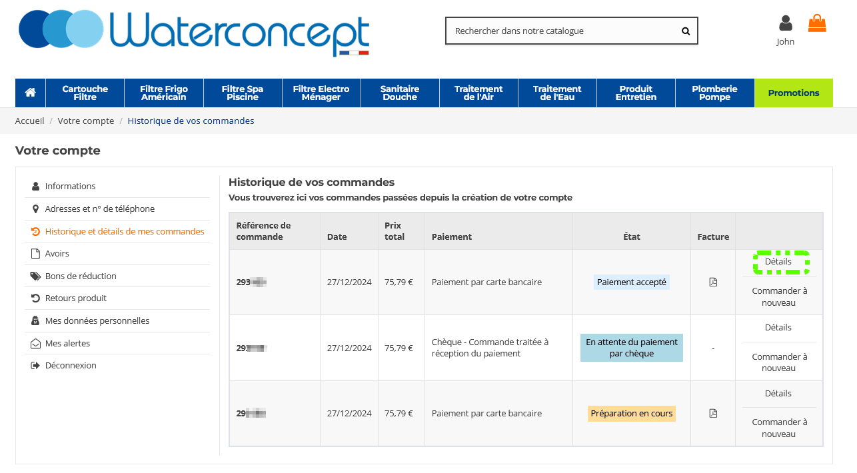857x473 pixels.
Task: Open 'Mes alertes' in account sidebar
Action: [67, 343]
